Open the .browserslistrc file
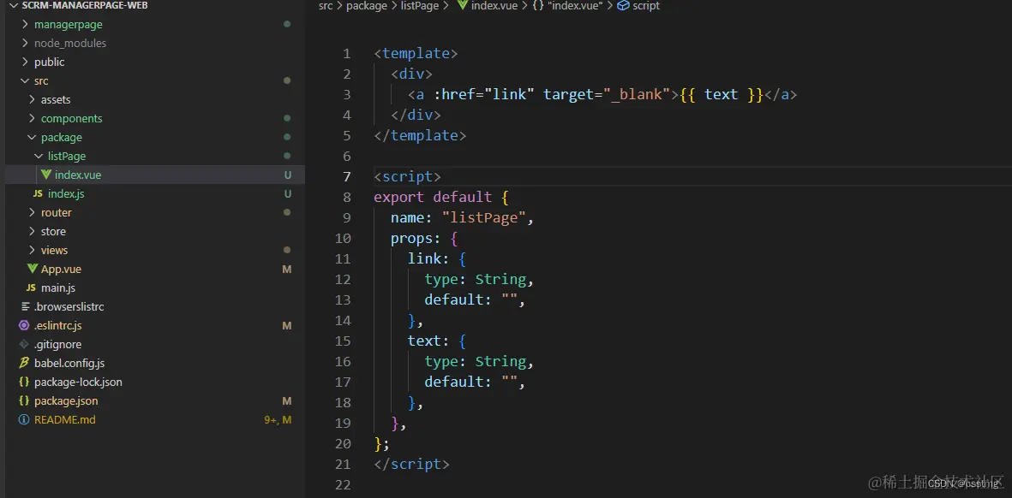The height and width of the screenshot is (498, 1012). (x=155, y=306)
